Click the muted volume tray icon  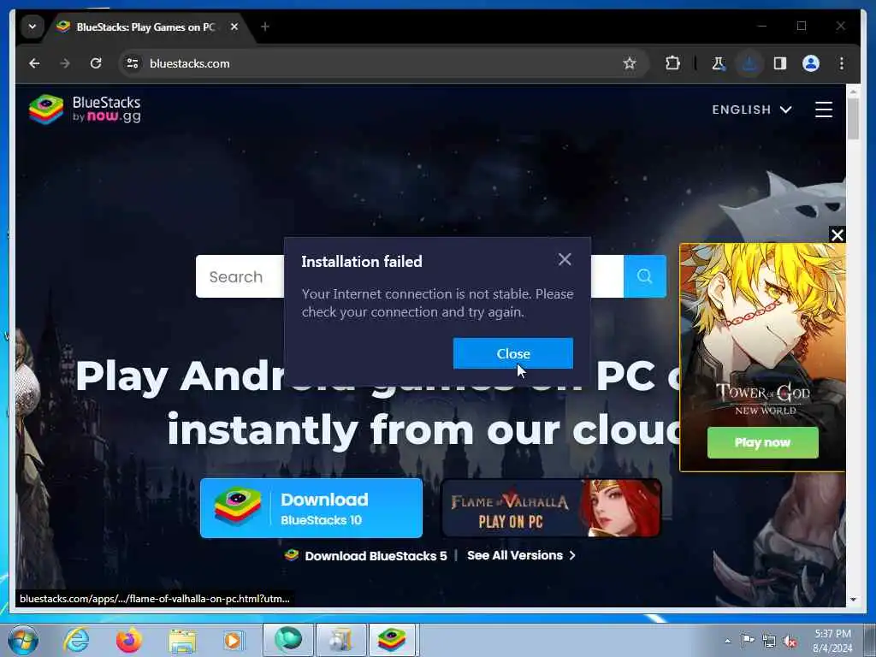point(790,642)
